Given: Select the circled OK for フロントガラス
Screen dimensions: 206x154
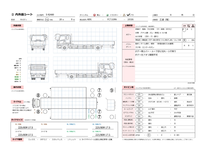Looking at the screenshot, I should [140, 95].
